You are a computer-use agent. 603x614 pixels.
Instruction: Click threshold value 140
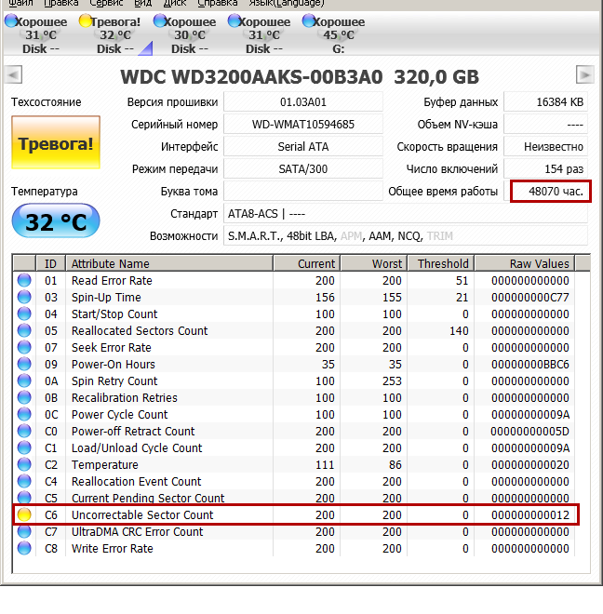pyautogui.click(x=459, y=331)
